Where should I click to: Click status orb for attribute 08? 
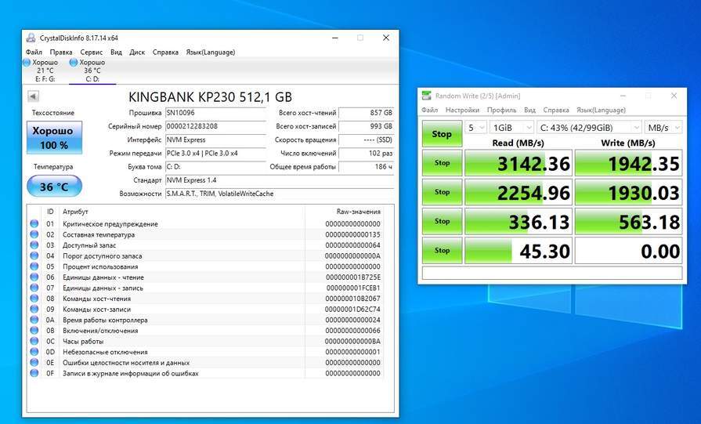[34, 299]
